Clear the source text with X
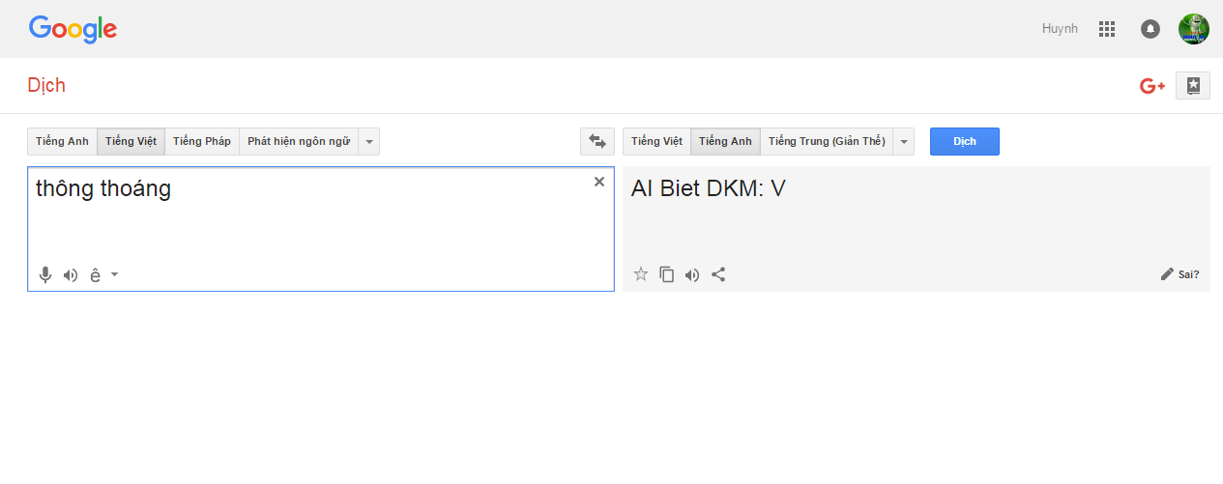Screen dimensions: 1223x484 (x=599, y=182)
